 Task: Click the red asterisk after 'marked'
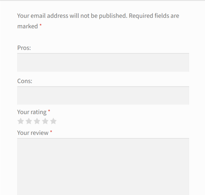click(41, 25)
